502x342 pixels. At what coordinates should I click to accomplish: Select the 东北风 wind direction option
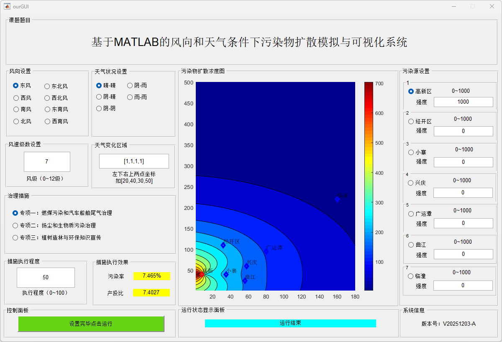47,86
